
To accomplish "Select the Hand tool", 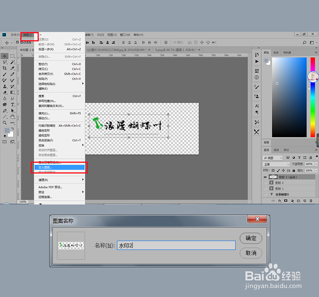I will (x=12, y=117).
